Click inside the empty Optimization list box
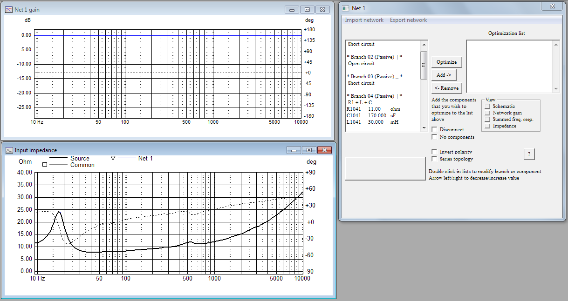Image resolution: width=568 pixels, height=301 pixels. [509, 67]
